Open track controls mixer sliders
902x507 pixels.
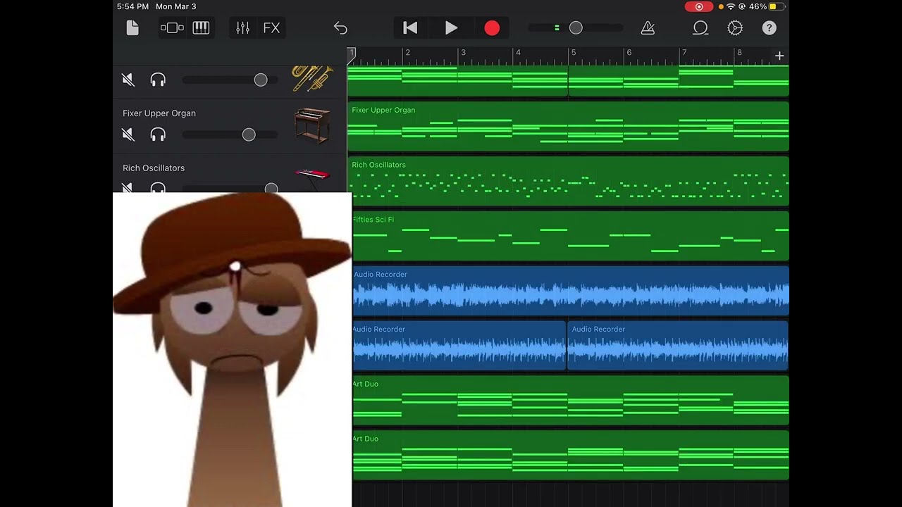click(242, 28)
